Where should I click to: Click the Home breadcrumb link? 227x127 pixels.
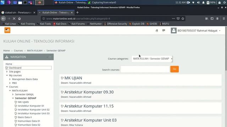pyautogui.click(x=6, y=50)
